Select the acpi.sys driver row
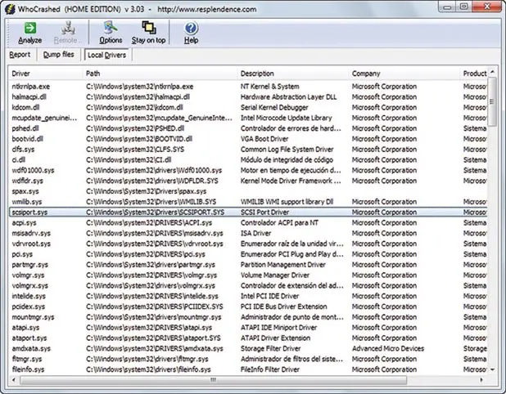506x394 pixels. coord(248,222)
